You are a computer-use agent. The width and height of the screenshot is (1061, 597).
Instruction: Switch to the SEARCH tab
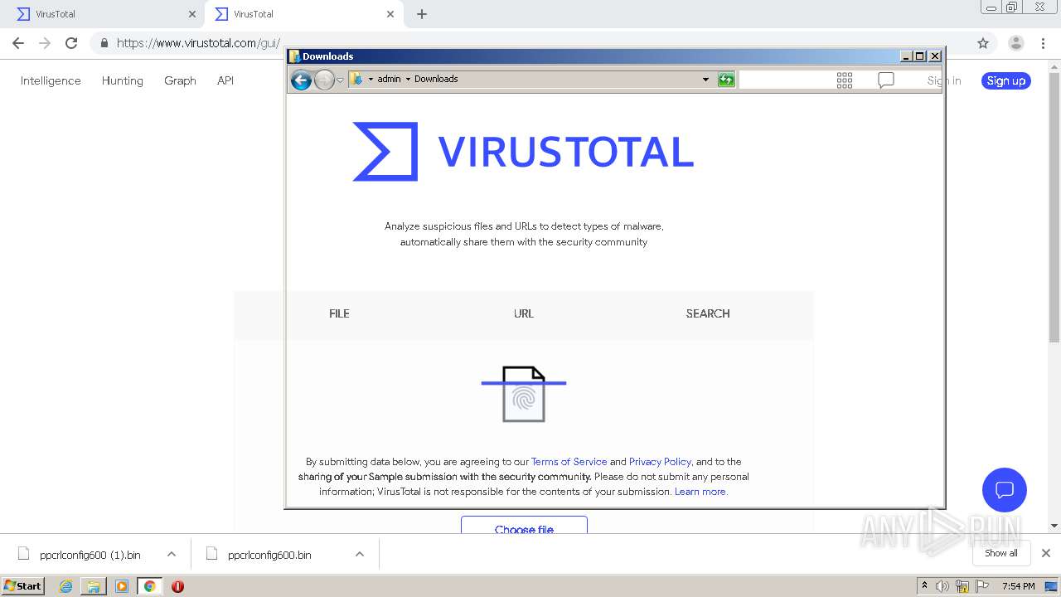(708, 313)
